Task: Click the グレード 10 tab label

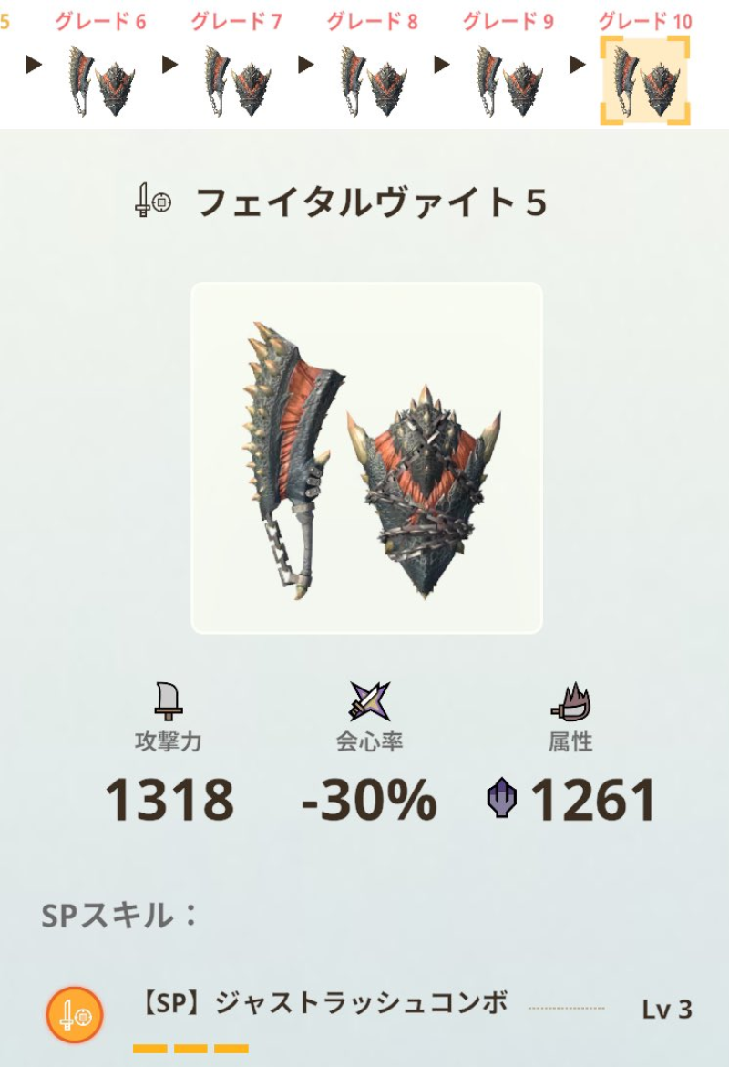Action: coord(645,21)
